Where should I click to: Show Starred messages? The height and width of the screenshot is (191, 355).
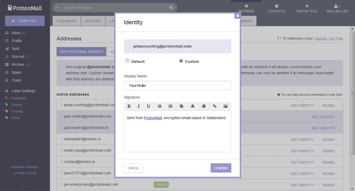point(17,57)
